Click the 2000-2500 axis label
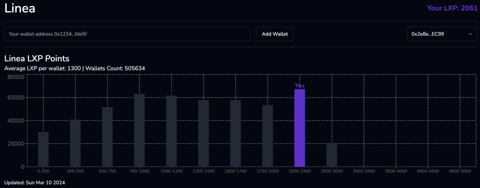The height and width of the screenshot is (188, 480). pos(300,171)
